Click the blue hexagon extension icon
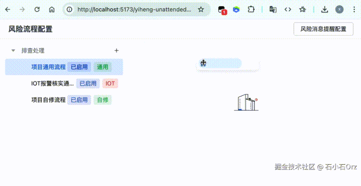Viewport: 361px width, 186px height. point(236,10)
